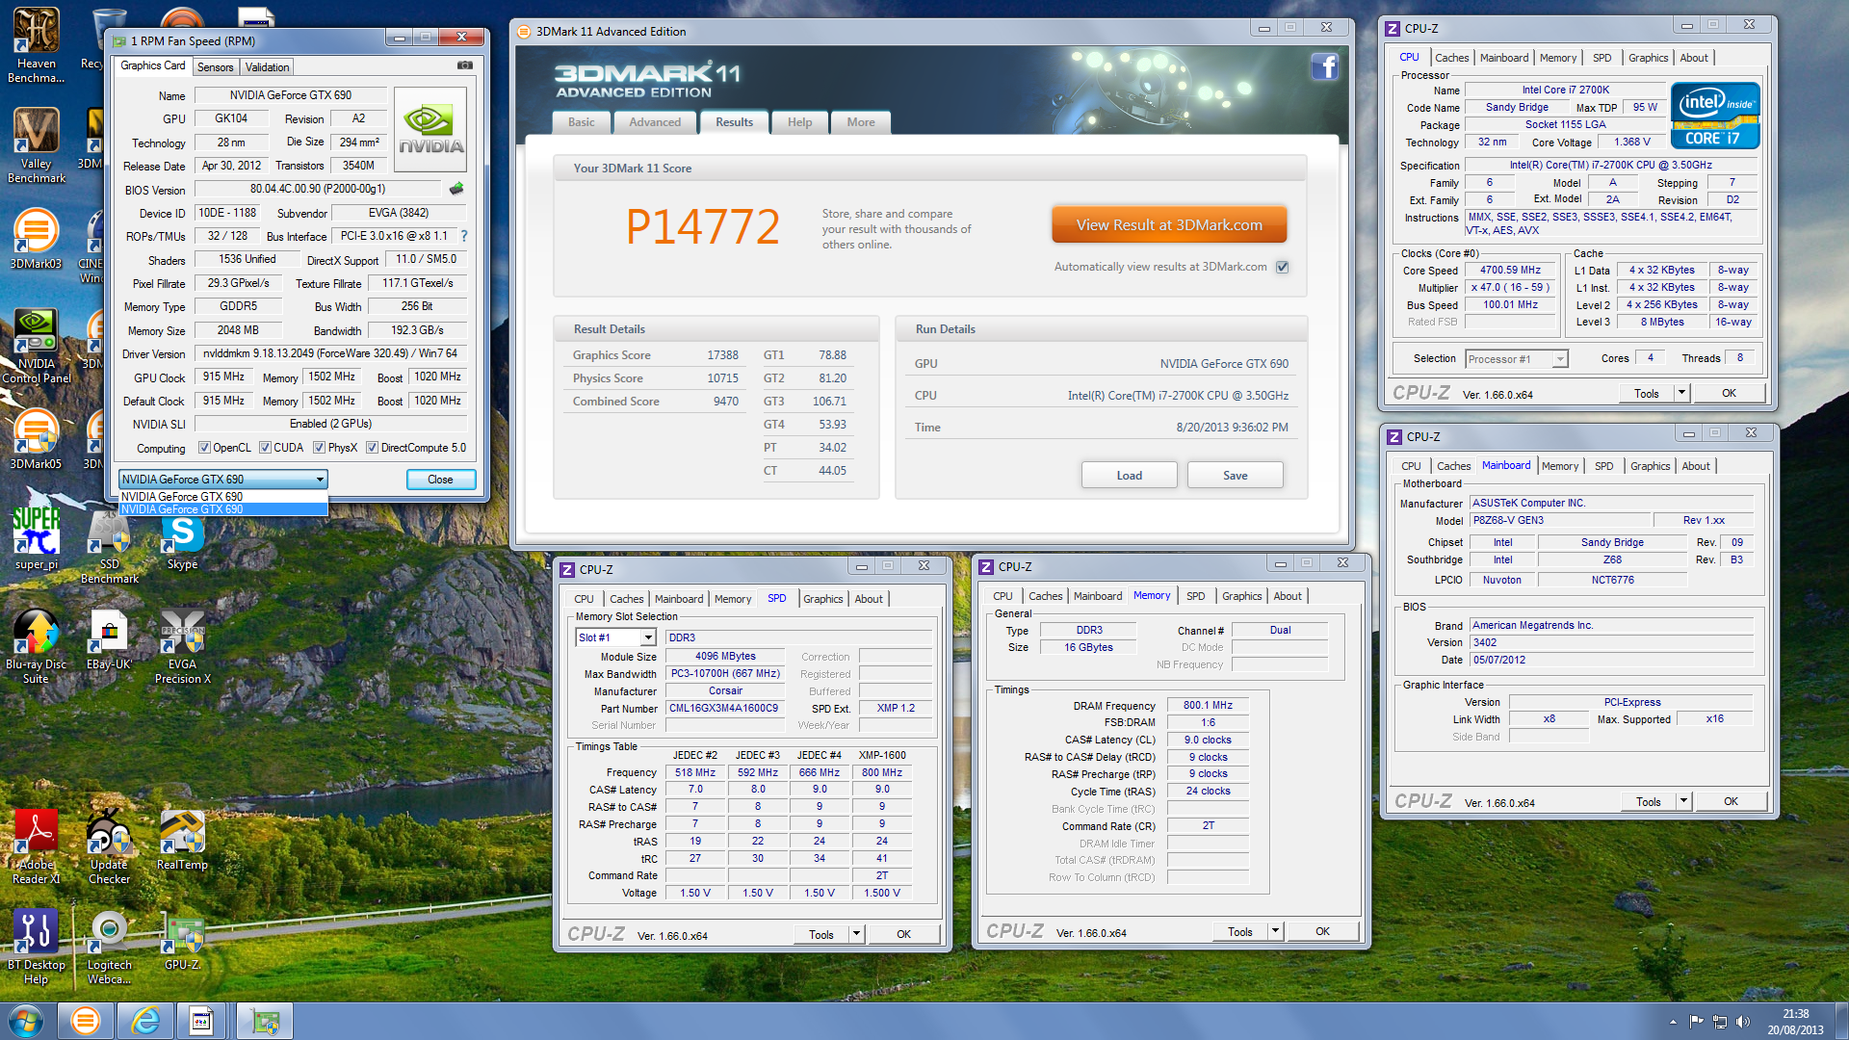The height and width of the screenshot is (1040, 1849).
Task: Open Heaven Benchmark desktop icon
Action: (x=36, y=45)
